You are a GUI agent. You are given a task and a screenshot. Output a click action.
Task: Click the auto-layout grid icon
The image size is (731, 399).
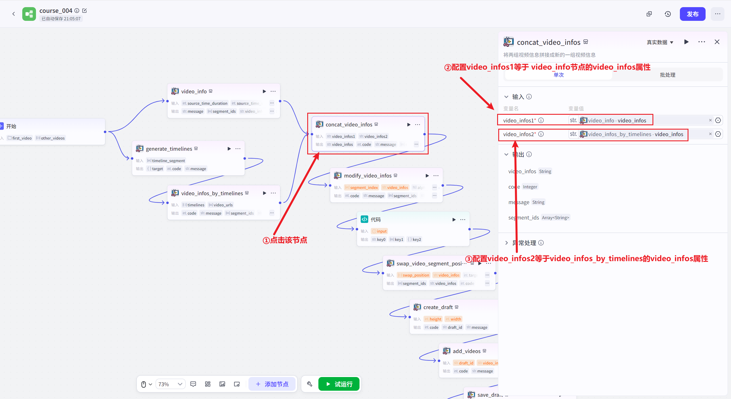click(x=208, y=384)
